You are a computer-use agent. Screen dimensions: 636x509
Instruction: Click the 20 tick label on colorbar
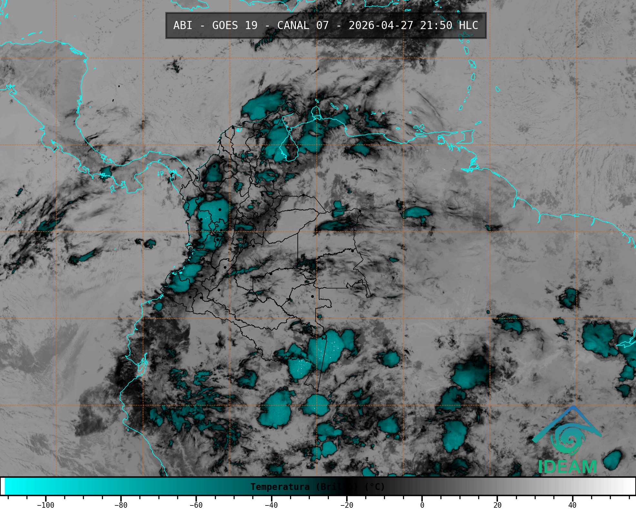pos(497,505)
